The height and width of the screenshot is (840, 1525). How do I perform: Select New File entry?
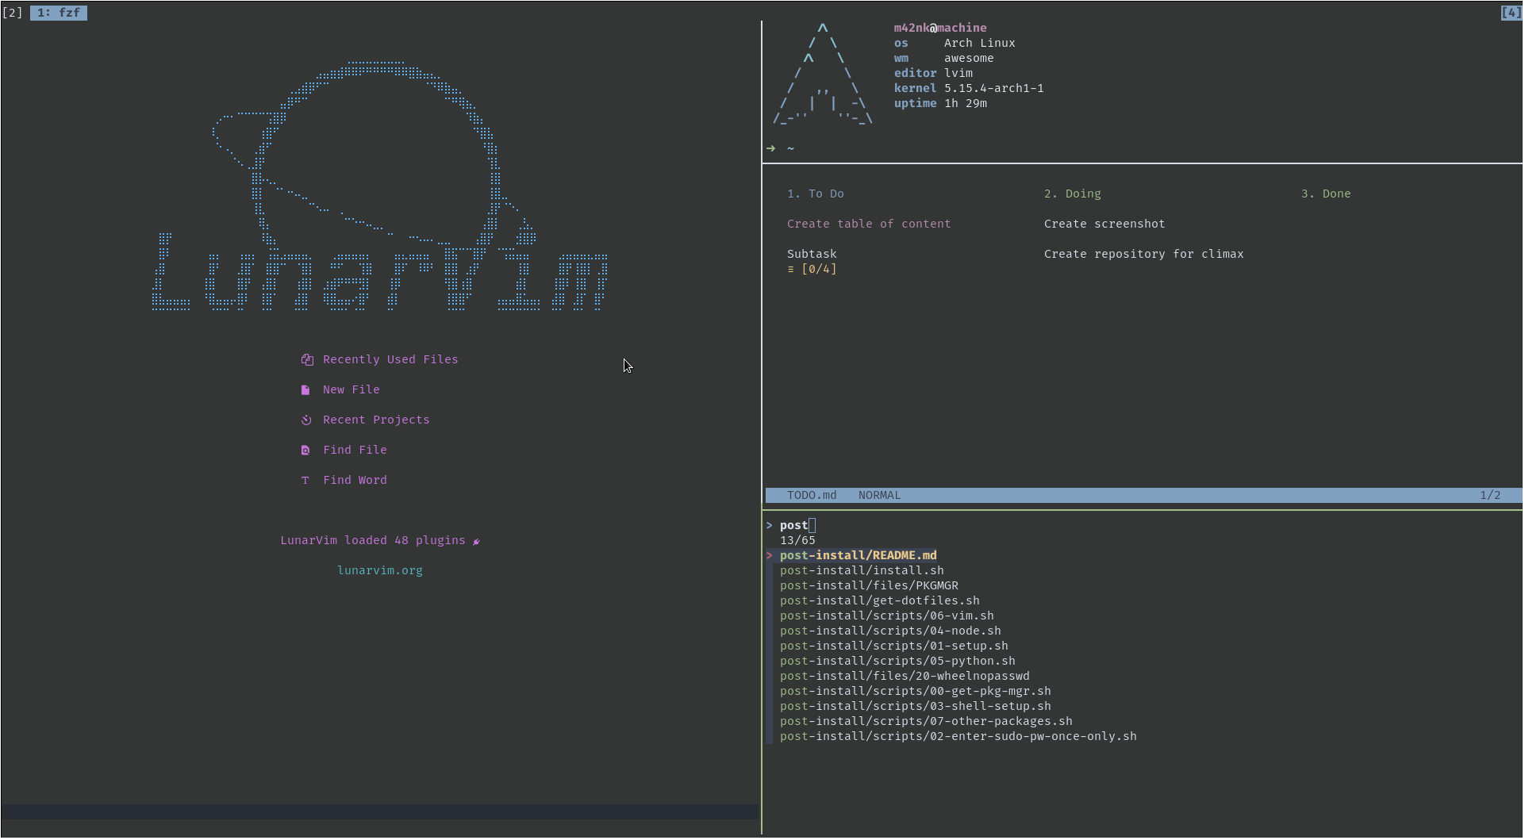pos(351,390)
